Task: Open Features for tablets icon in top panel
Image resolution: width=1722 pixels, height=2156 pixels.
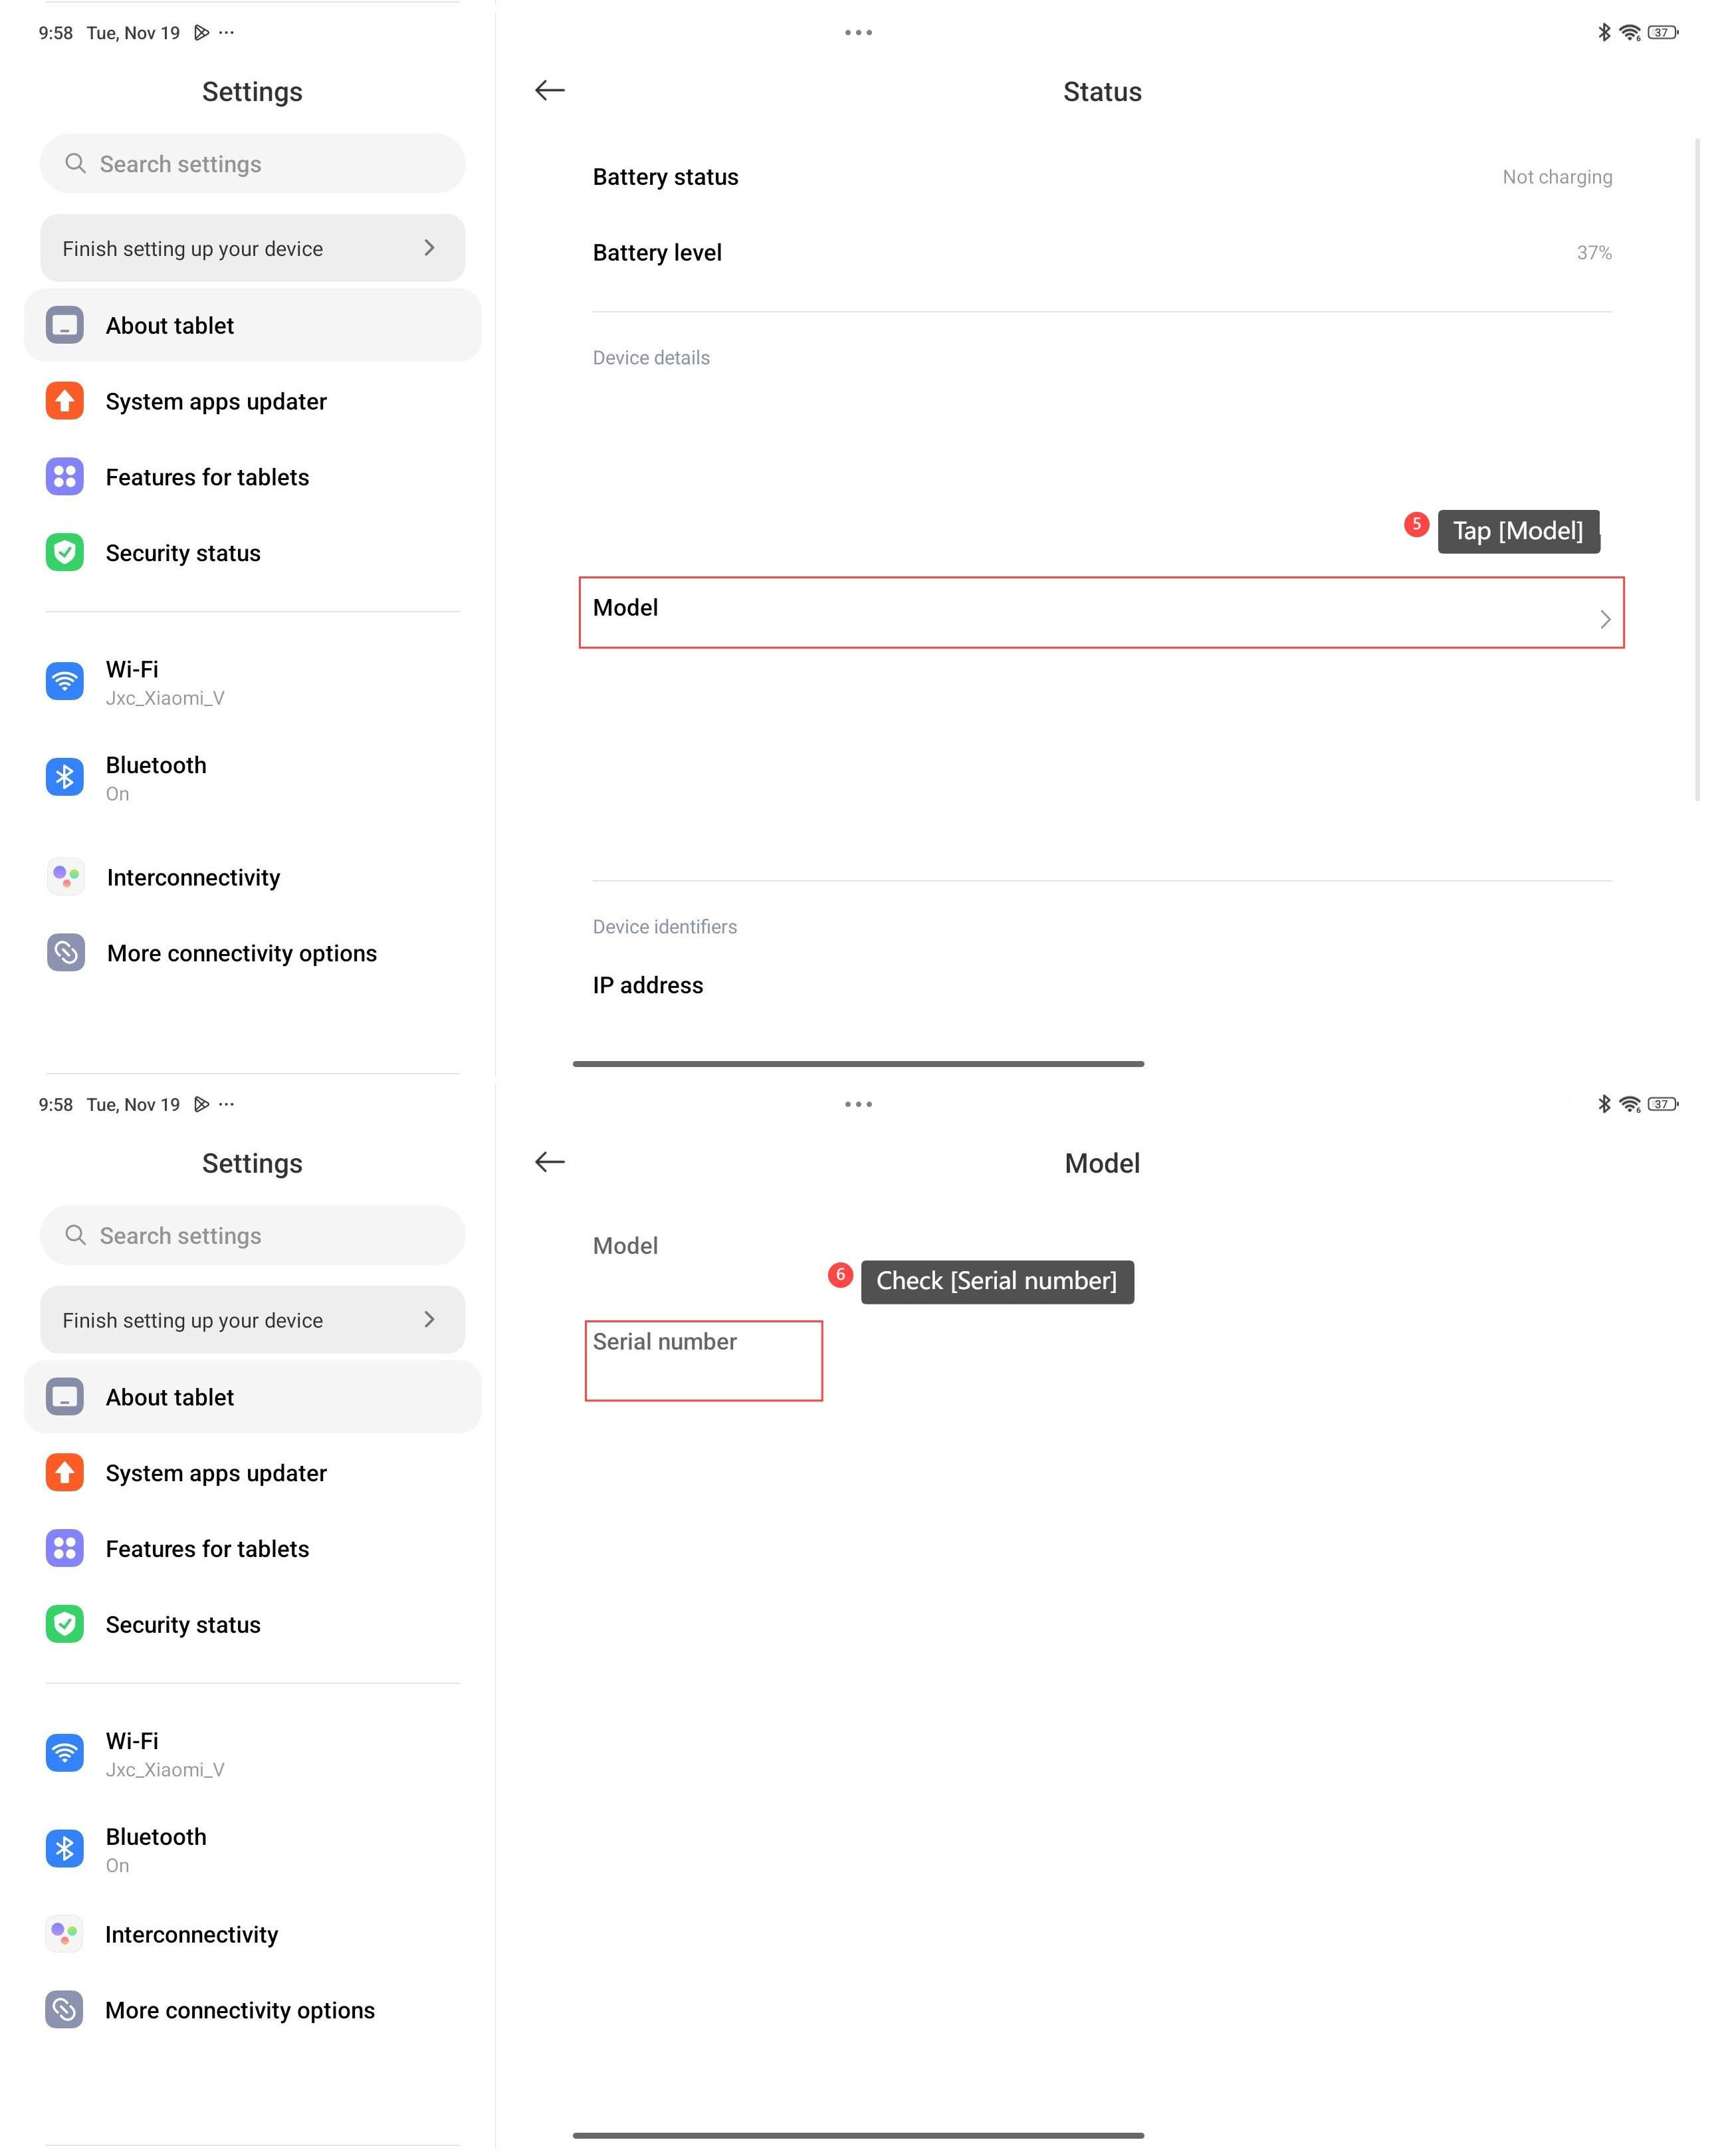Action: [65, 477]
